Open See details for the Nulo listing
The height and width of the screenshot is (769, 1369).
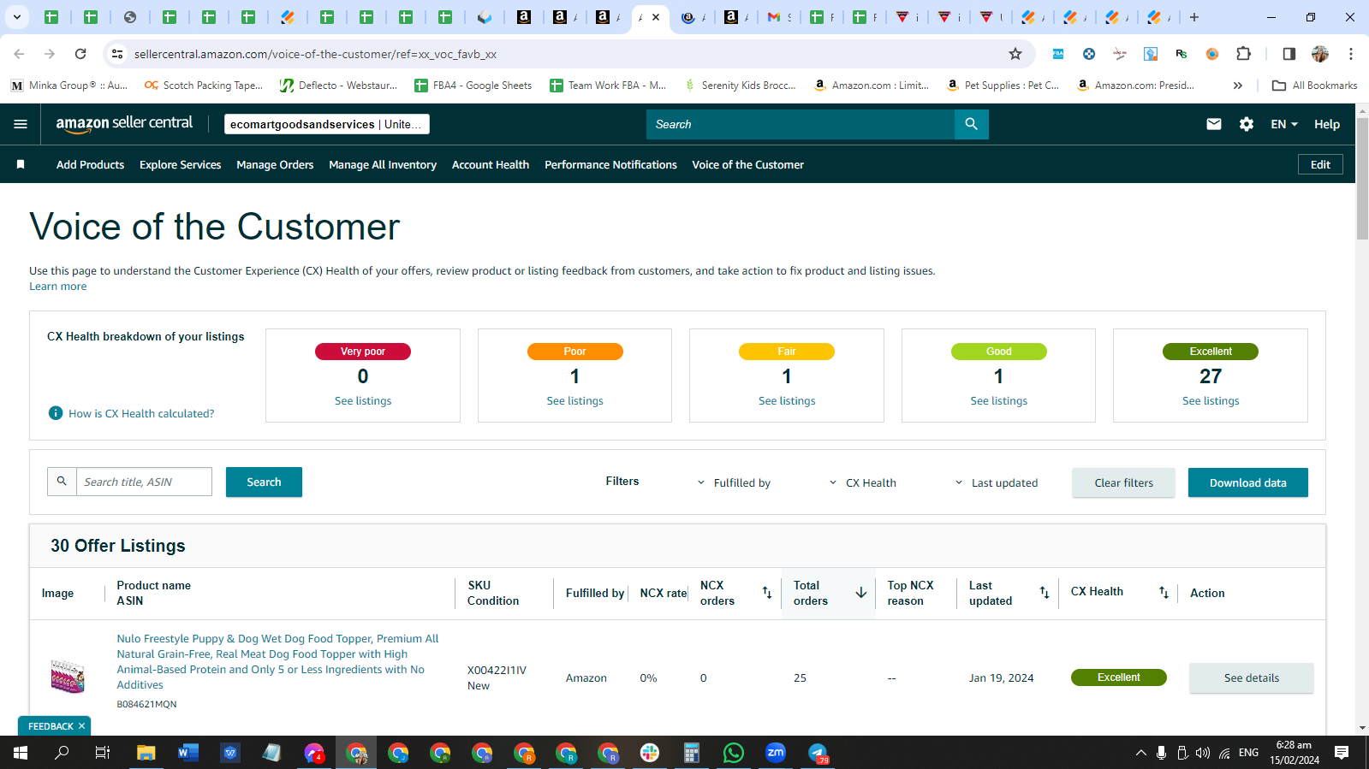click(x=1251, y=677)
